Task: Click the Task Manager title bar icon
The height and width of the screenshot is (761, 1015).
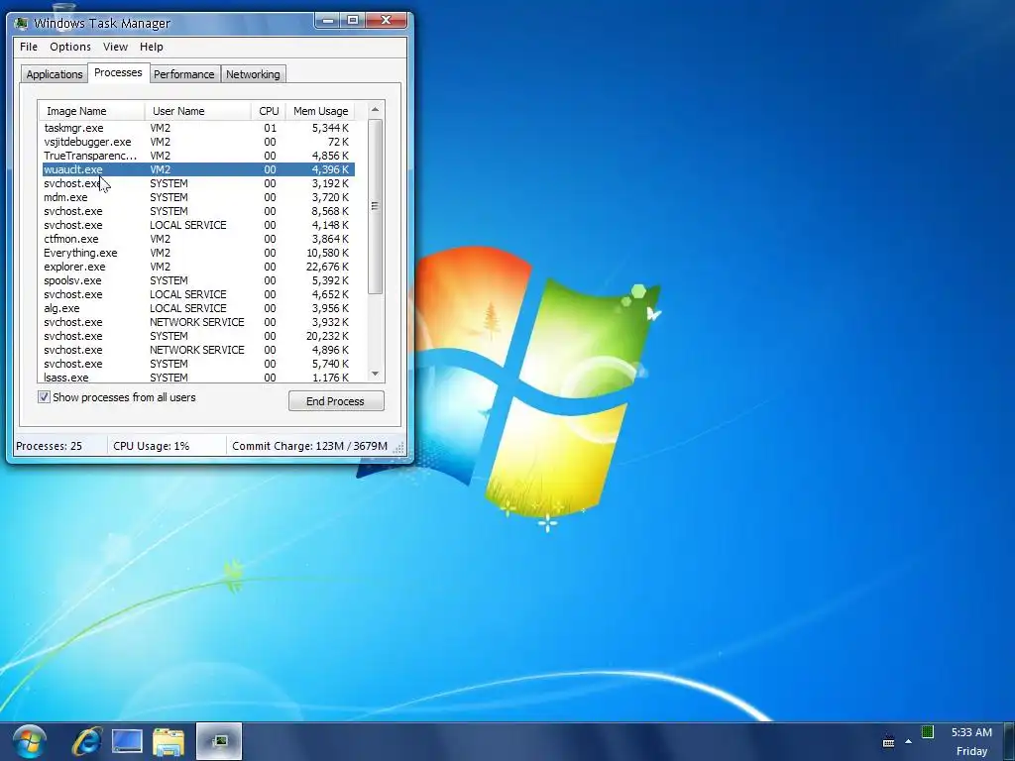Action: [x=22, y=24]
